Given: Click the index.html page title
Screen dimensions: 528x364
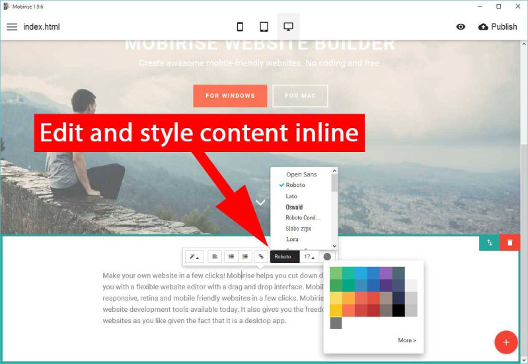Looking at the screenshot, I should click(x=42, y=27).
